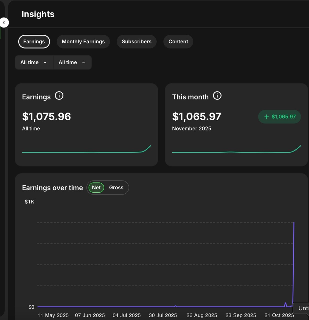The width and height of the screenshot is (309, 320).
Task: Switch earnings chart to Gross view
Action: [116, 187]
